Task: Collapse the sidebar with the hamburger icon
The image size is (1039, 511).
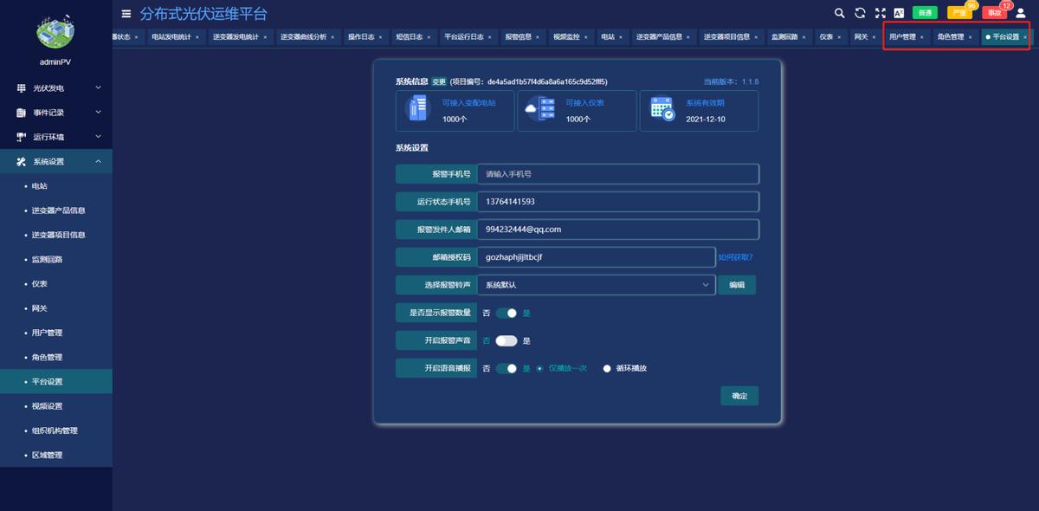Action: (x=126, y=14)
